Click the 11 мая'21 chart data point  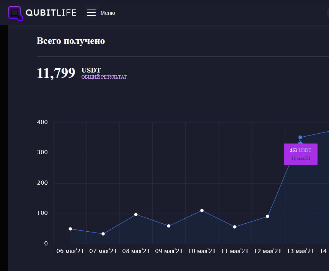tap(235, 227)
